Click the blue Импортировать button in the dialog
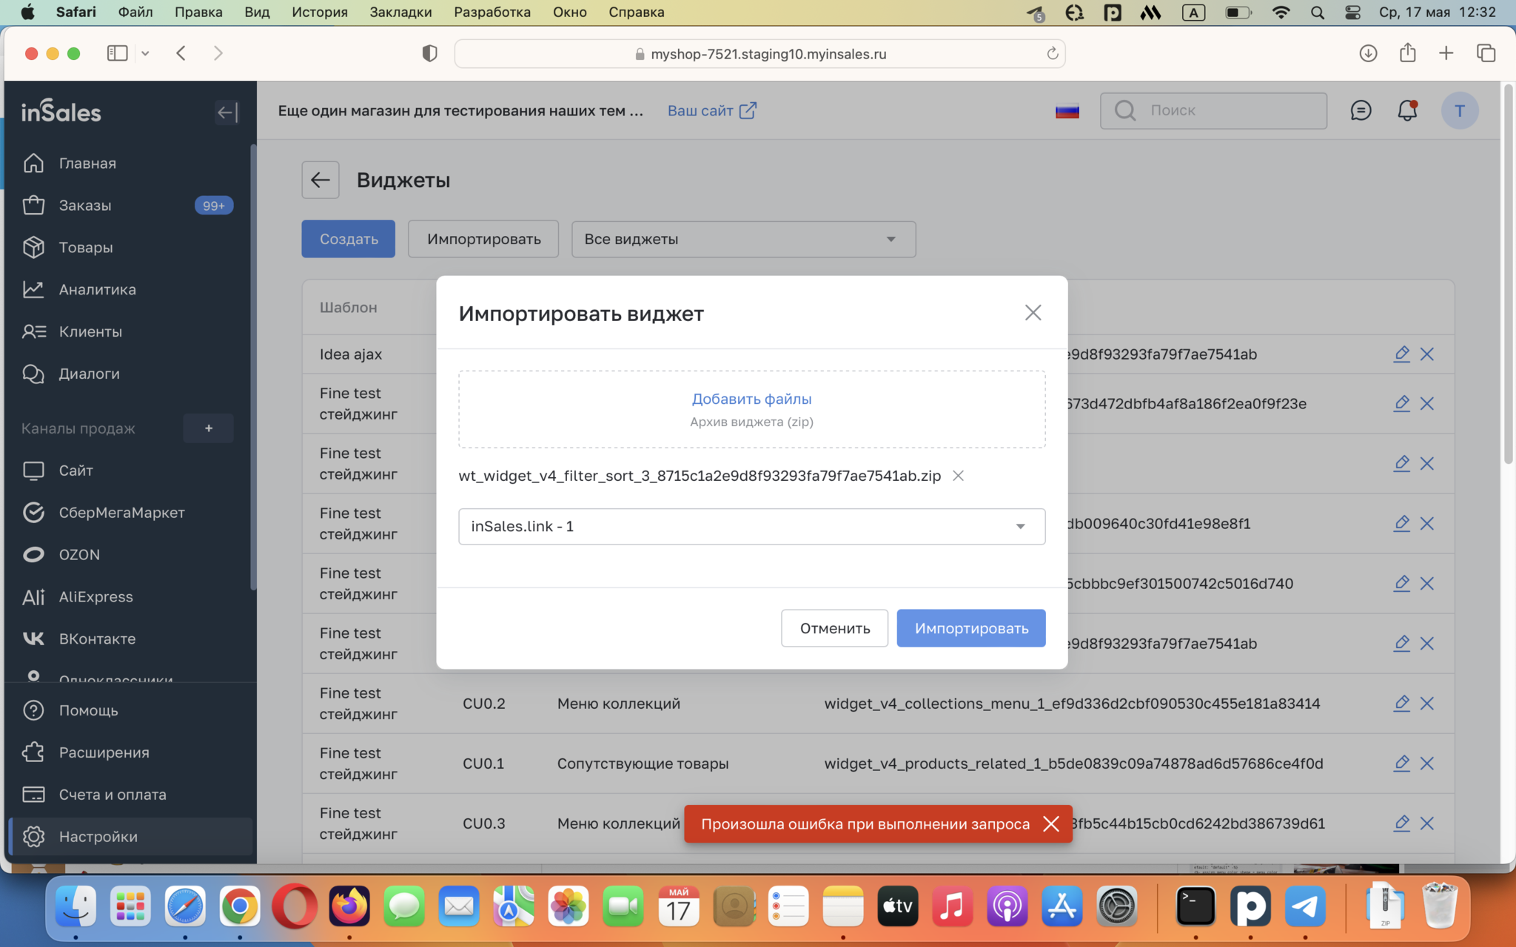 (970, 628)
